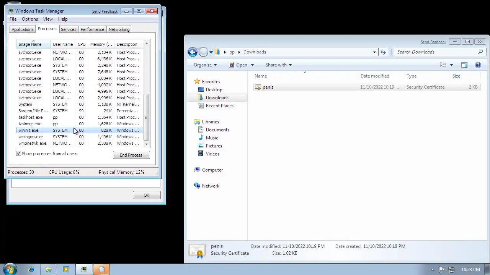The height and width of the screenshot is (275, 490).
Task: Click the change view icon
Action: click(x=443, y=65)
